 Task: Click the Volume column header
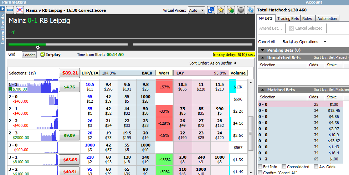point(238,73)
